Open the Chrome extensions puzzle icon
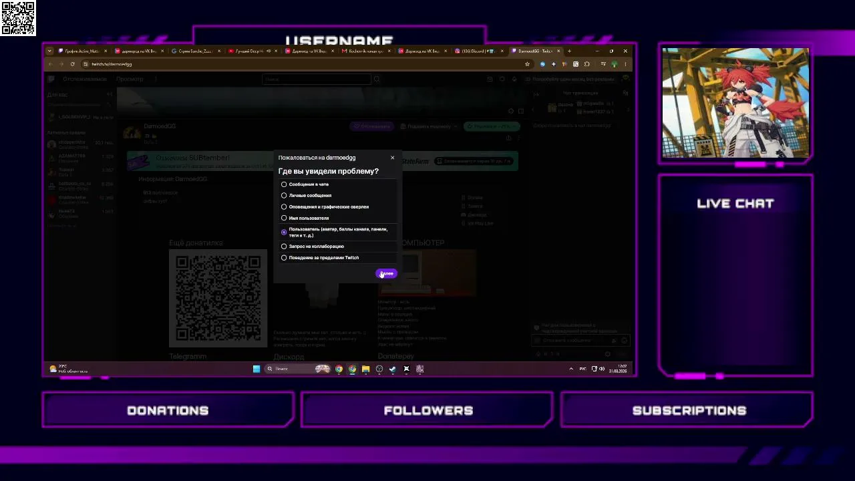The height and width of the screenshot is (481, 855). (x=586, y=64)
